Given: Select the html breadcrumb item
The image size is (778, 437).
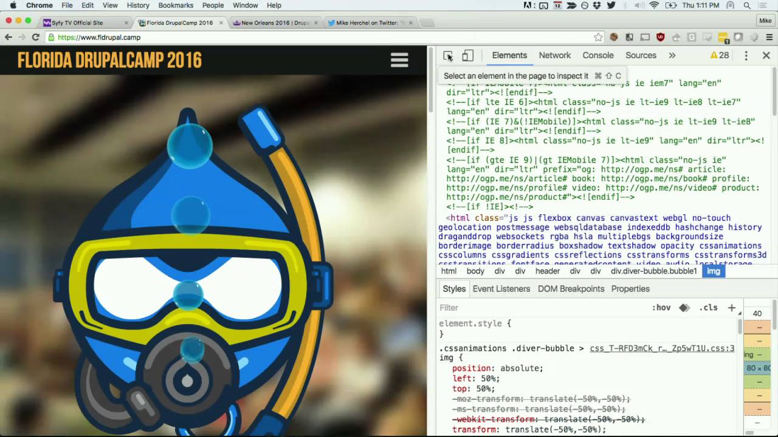Looking at the screenshot, I should pos(449,271).
